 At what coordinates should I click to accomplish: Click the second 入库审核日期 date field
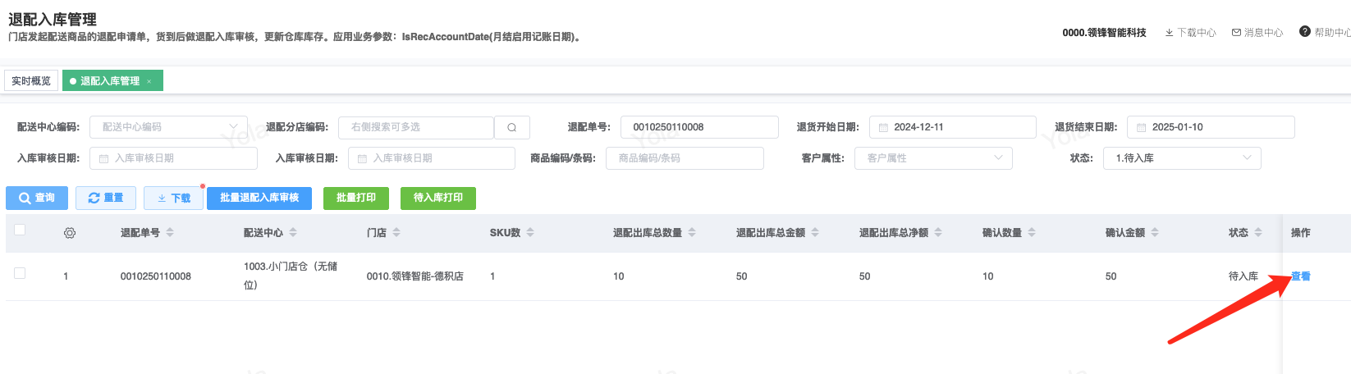point(432,158)
